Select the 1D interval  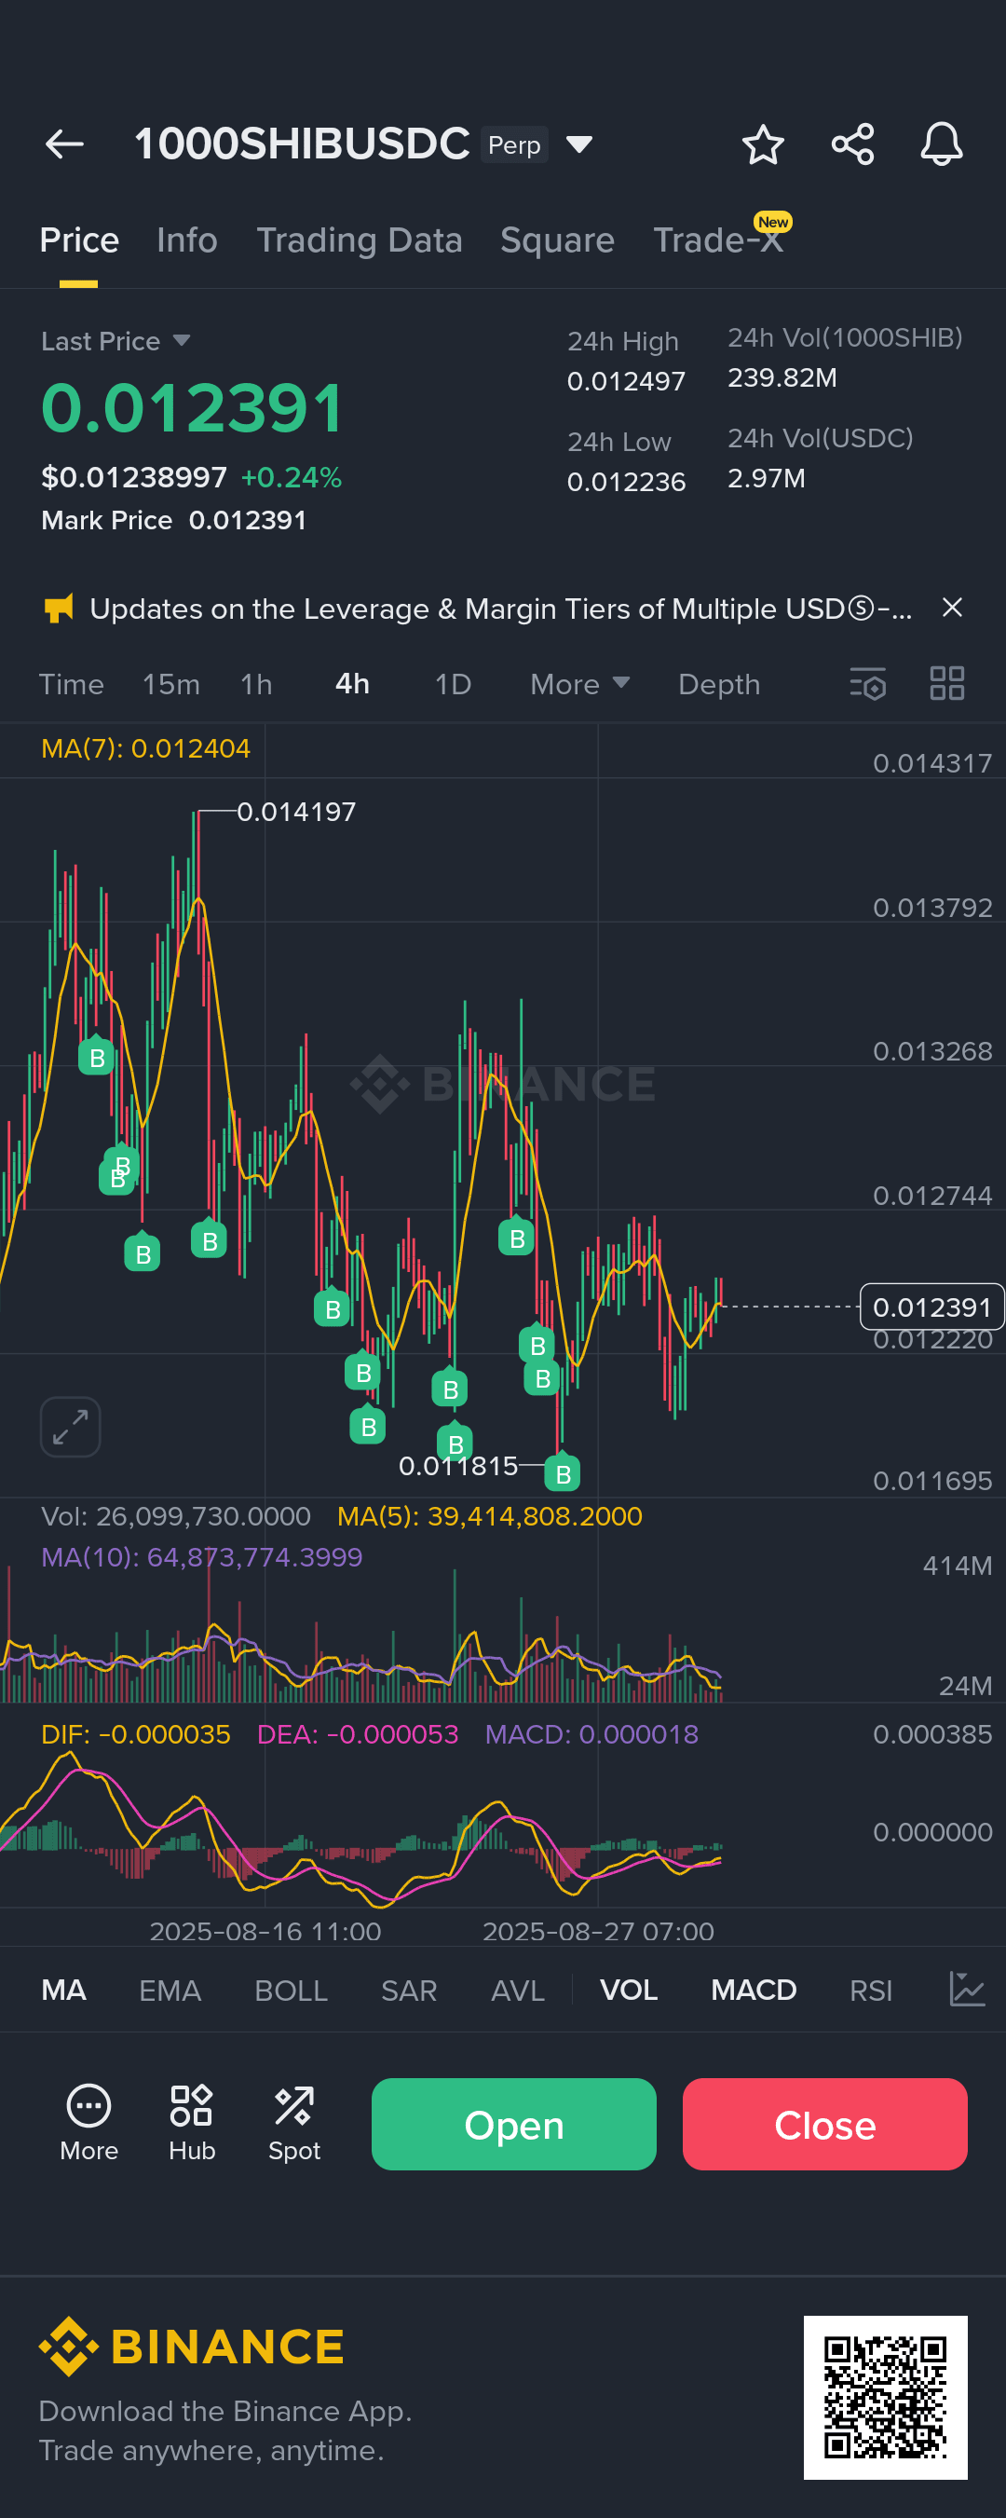454,684
